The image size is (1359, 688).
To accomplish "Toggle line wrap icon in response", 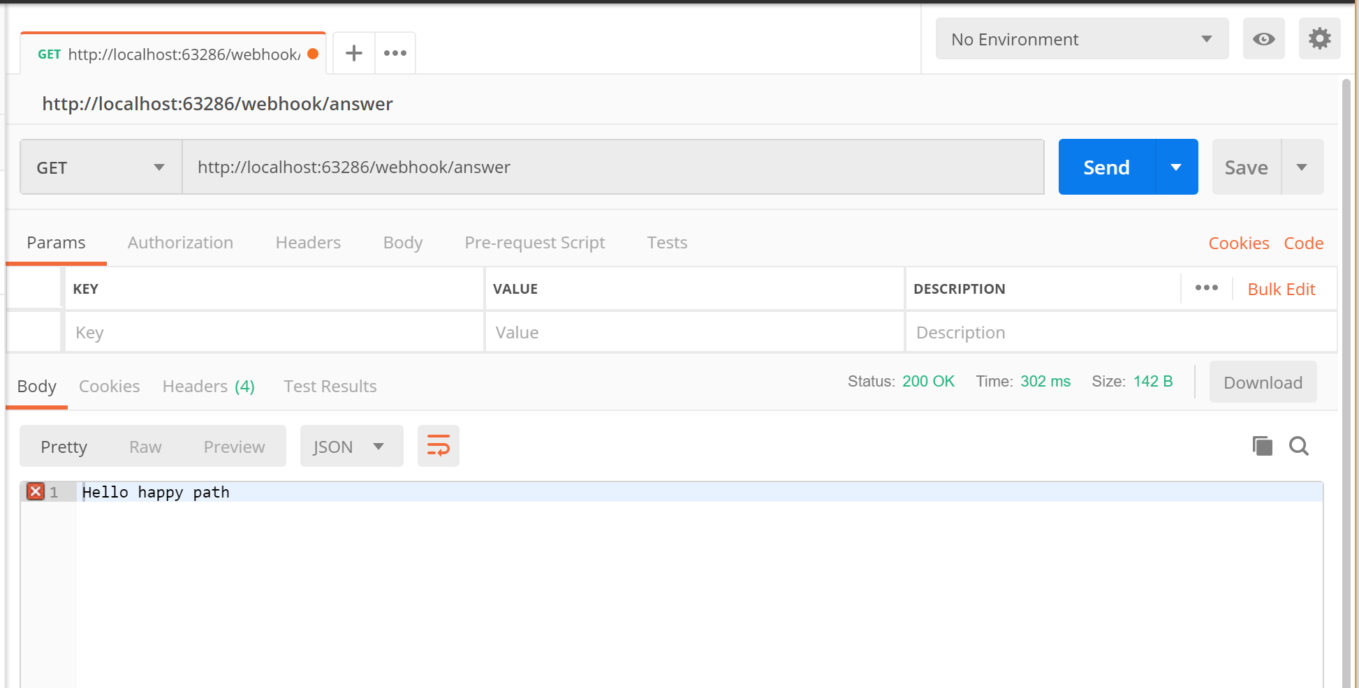I will point(439,446).
